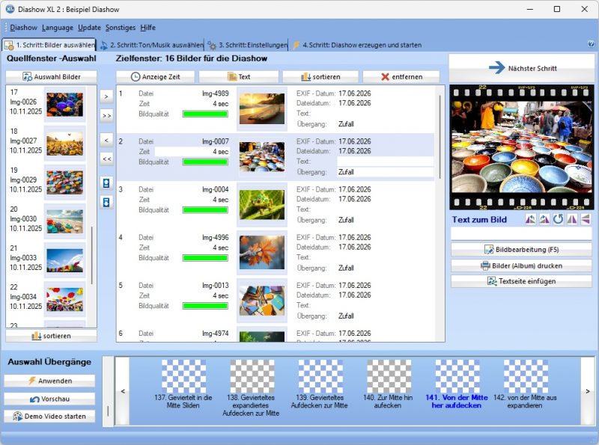Screen dimensions: 599x445
Task: Click the Nächster Schritt button
Action: [x=522, y=68]
